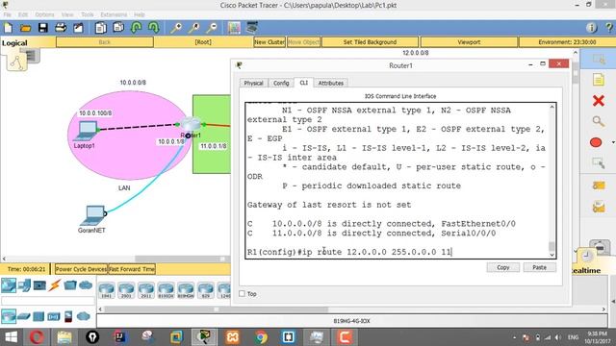Activate the red X Delete tool
Screen dimensions: 616x346
[x=599, y=101]
